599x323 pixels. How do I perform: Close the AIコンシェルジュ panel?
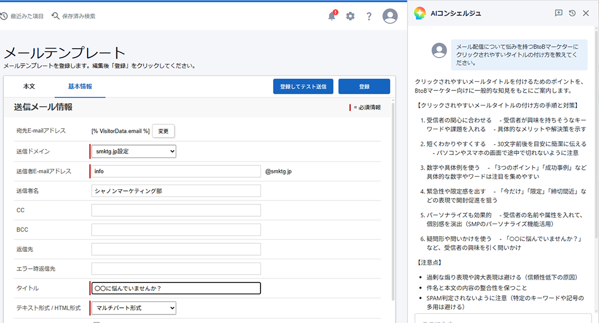[586, 13]
